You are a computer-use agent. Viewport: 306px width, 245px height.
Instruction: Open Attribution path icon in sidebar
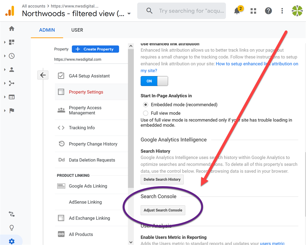tap(12, 214)
